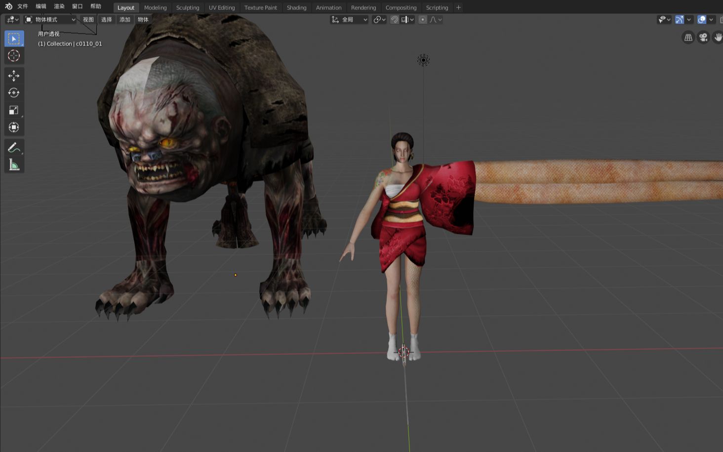Open the snapping options dropdown
The height and width of the screenshot is (452, 723).
[408, 20]
